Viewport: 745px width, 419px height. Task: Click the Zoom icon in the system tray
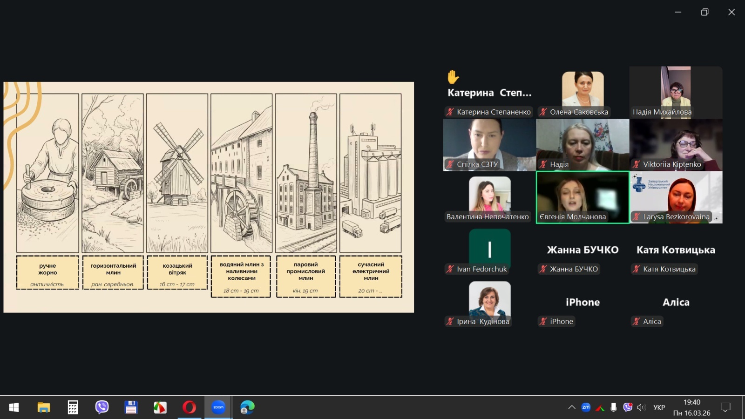[x=586, y=407]
